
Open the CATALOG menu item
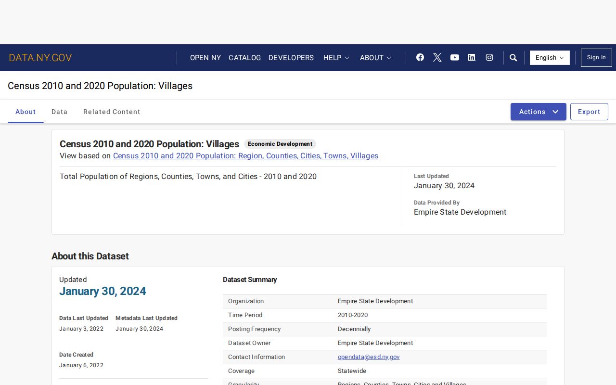244,58
